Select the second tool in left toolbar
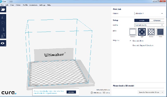 [x=3, y=23]
